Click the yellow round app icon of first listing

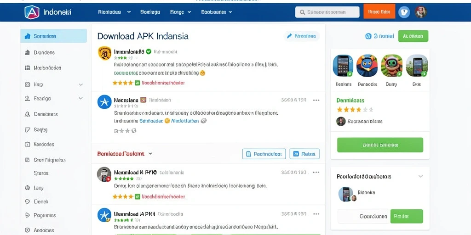tap(105, 53)
